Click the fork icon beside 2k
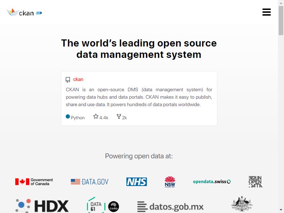Screen dimensions: 284x213 pos(119,116)
